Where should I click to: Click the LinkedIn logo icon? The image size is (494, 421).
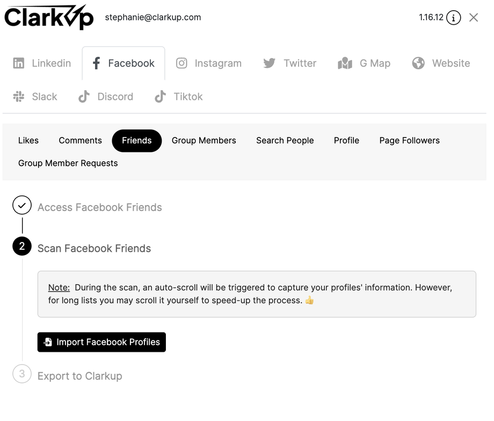[19, 63]
